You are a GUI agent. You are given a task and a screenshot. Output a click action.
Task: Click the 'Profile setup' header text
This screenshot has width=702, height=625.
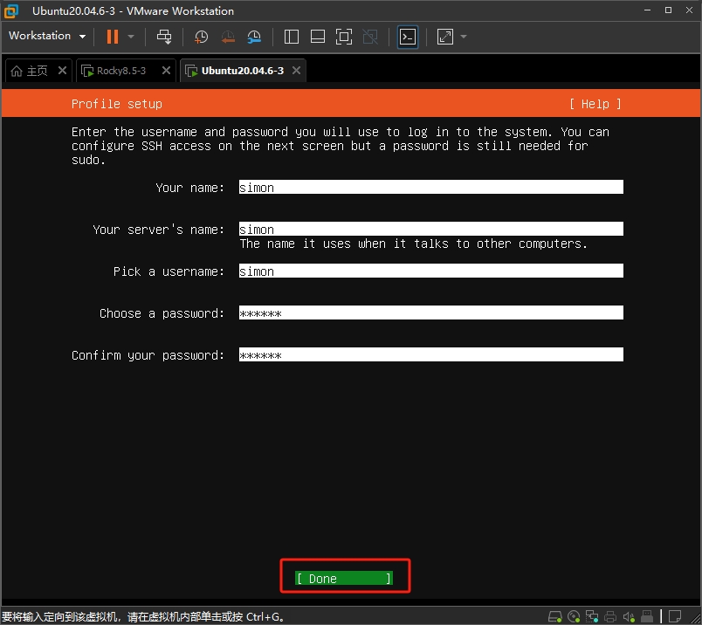(x=116, y=104)
